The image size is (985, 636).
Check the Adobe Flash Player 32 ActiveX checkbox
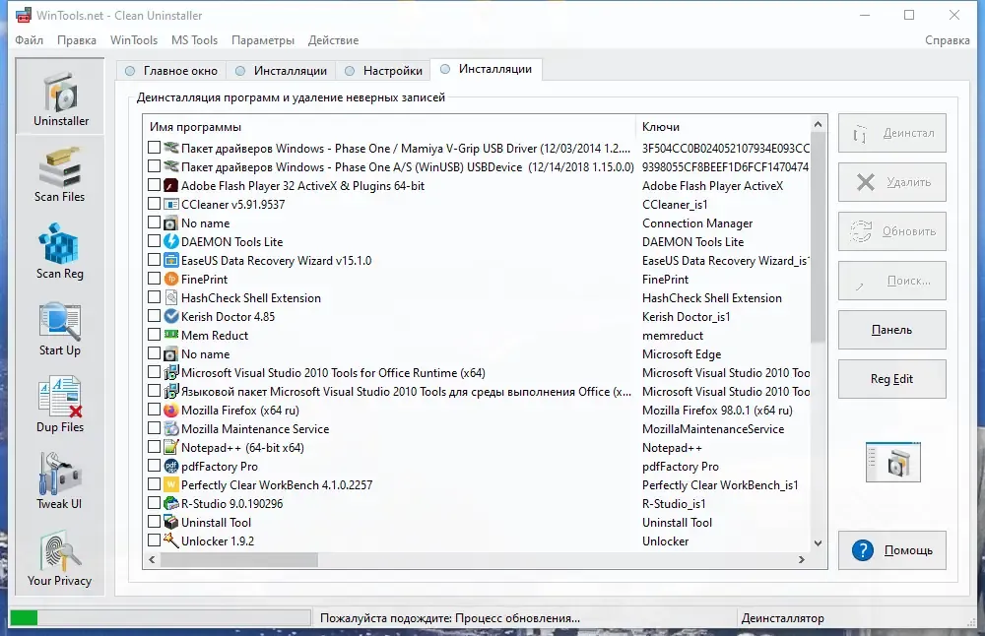(x=154, y=185)
